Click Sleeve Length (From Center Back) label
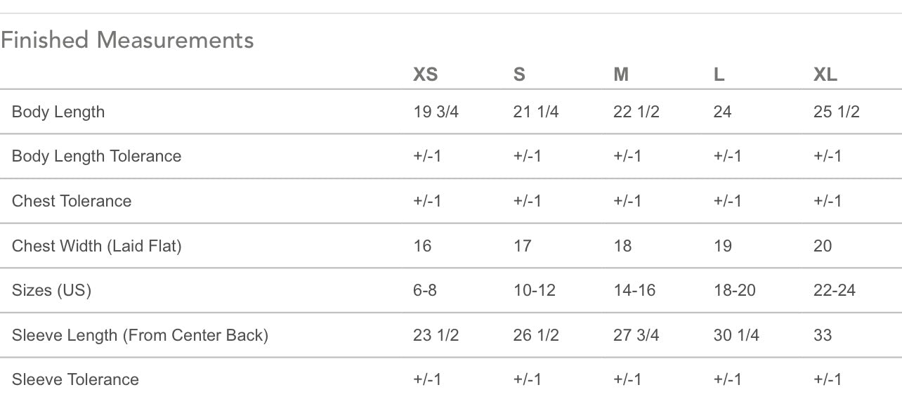 click(x=140, y=335)
